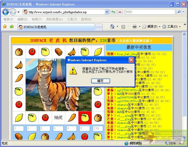This screenshot has width=188, height=147.
Task: Click the browser Back arrow button
Action: tap(6, 12)
